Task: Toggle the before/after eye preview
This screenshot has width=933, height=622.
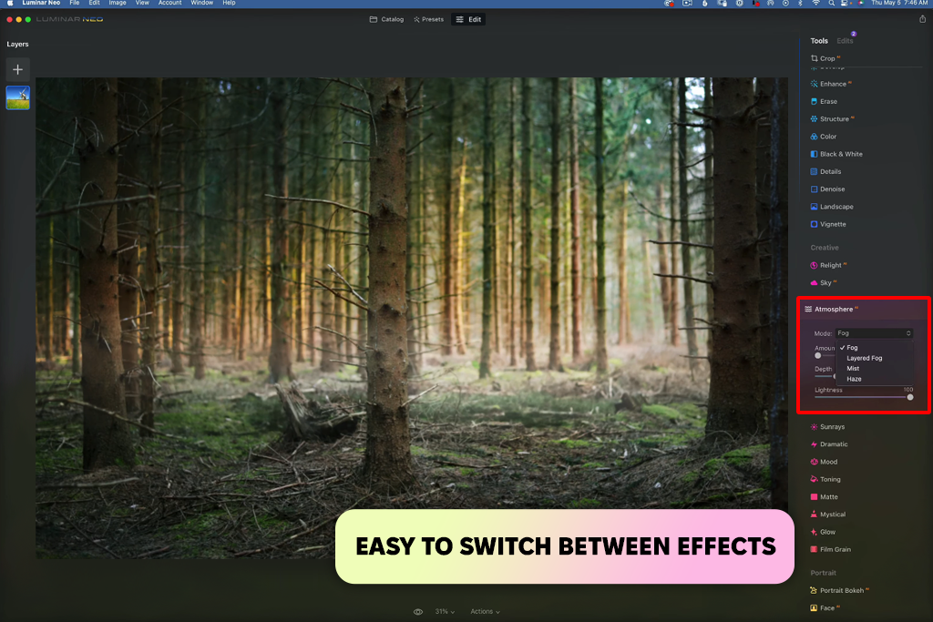Action: pos(418,612)
